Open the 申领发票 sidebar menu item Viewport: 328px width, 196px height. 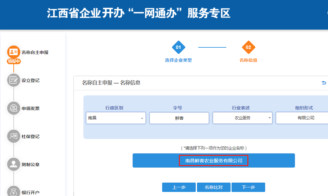tap(30, 108)
